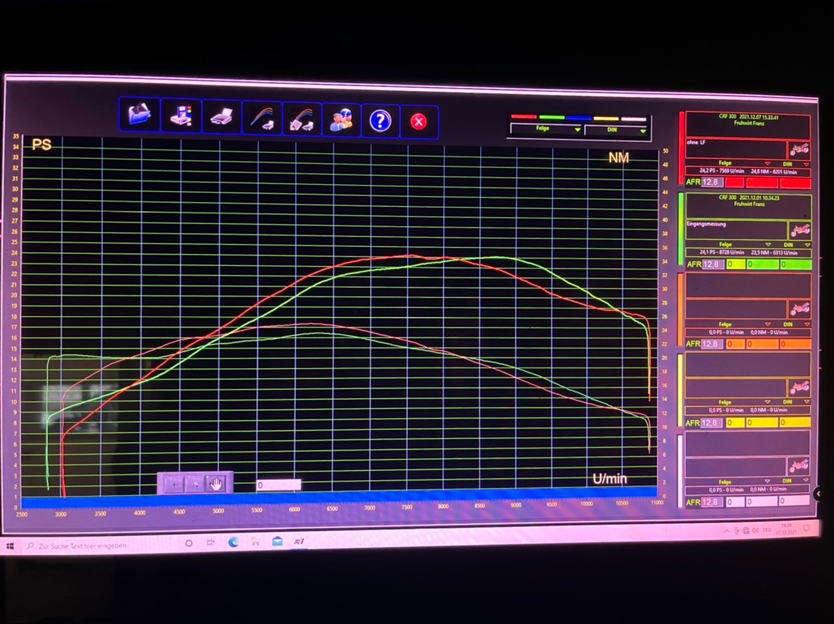The height and width of the screenshot is (624, 834).
Task: Click the red X exit icon in toolbar
Action: coord(418,122)
